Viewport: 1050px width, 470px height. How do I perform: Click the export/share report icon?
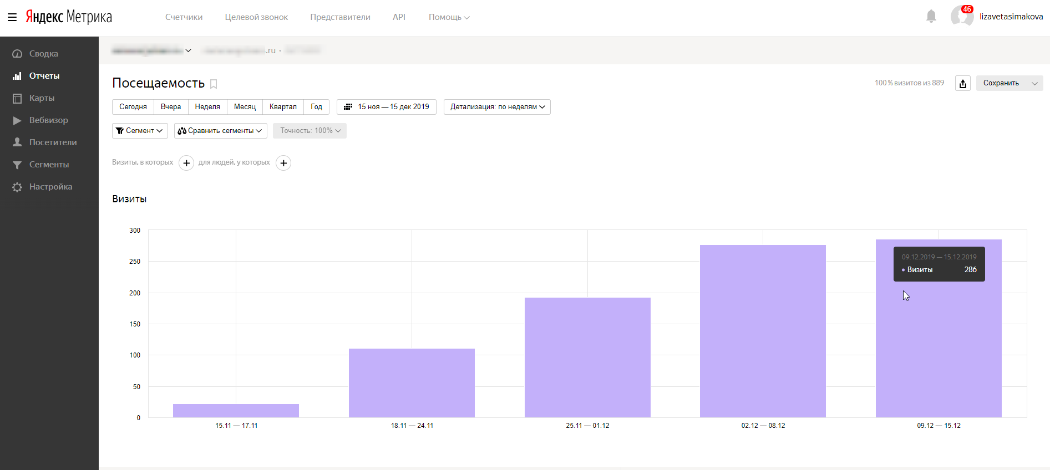[963, 83]
